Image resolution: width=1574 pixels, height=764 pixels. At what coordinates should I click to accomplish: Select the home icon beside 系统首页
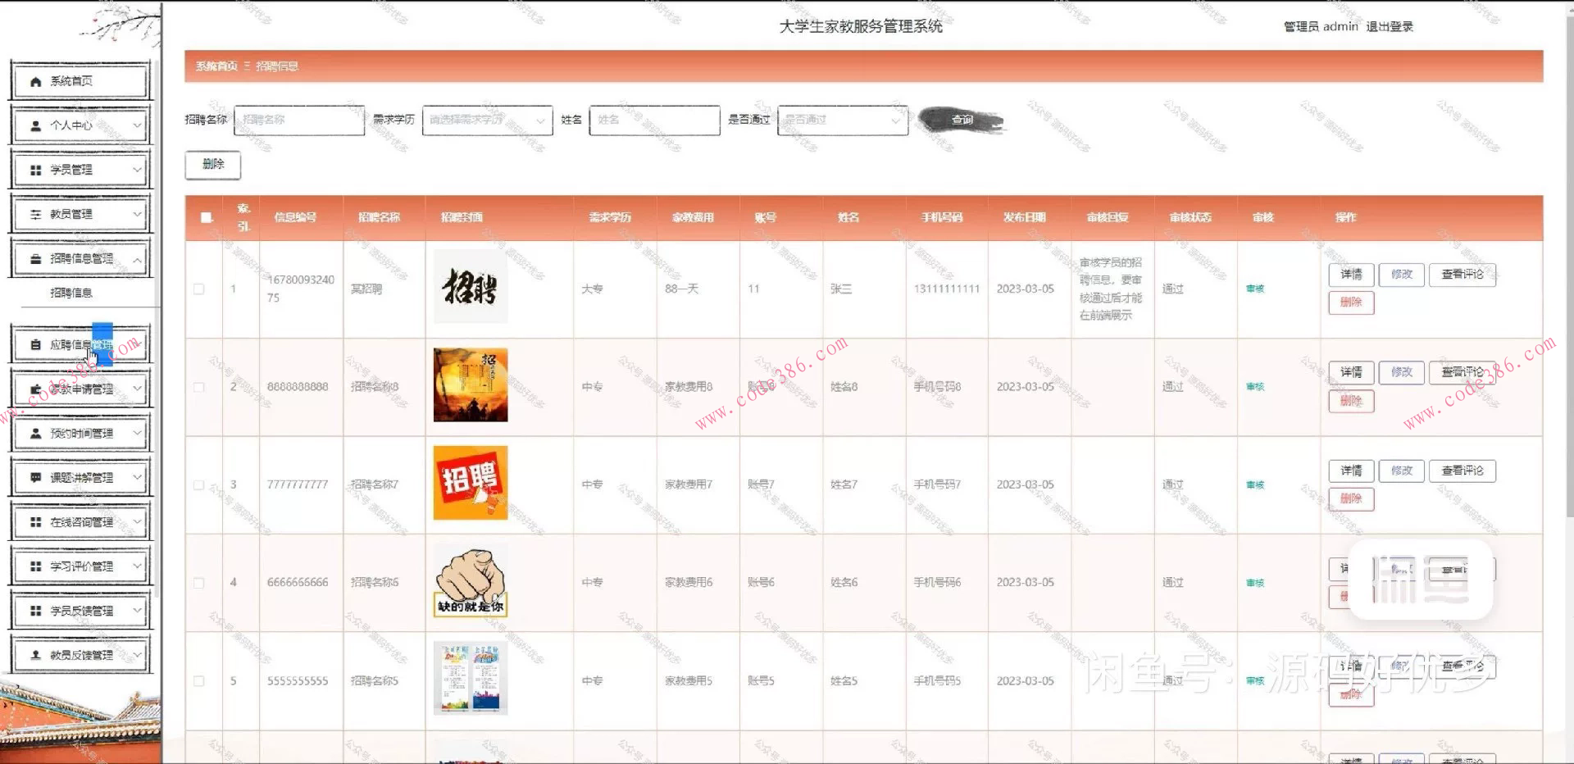(34, 81)
